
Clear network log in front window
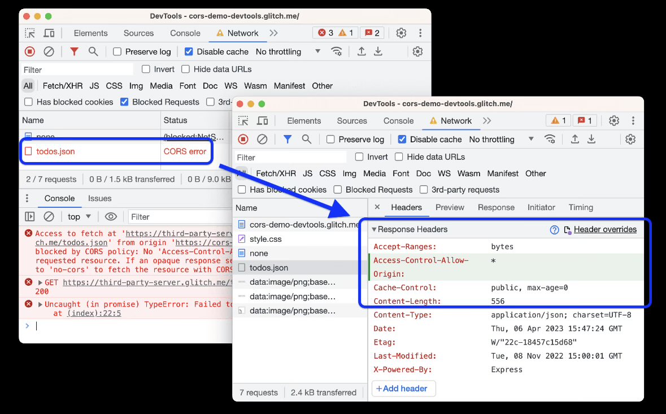(x=262, y=140)
